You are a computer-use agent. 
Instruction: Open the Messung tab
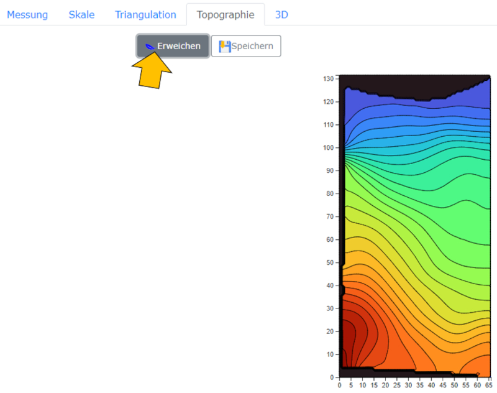(27, 14)
